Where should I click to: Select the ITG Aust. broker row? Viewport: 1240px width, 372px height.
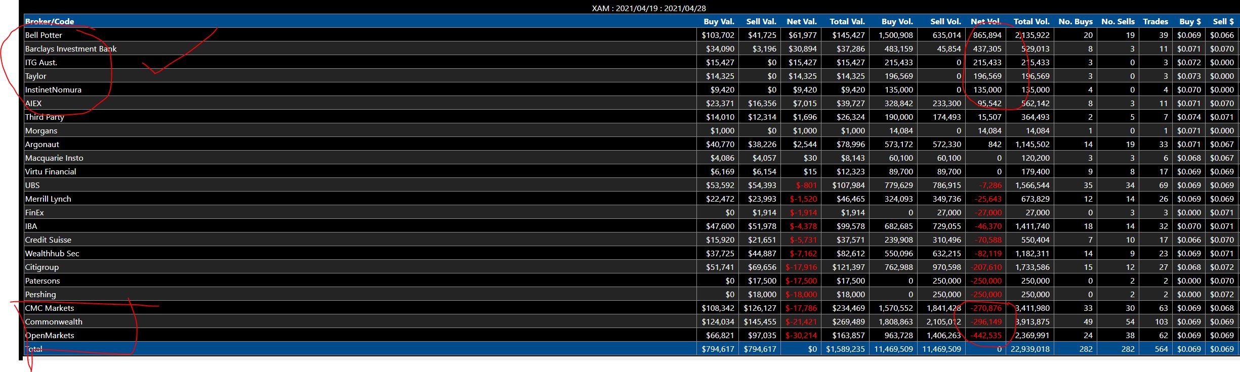[x=630, y=62]
